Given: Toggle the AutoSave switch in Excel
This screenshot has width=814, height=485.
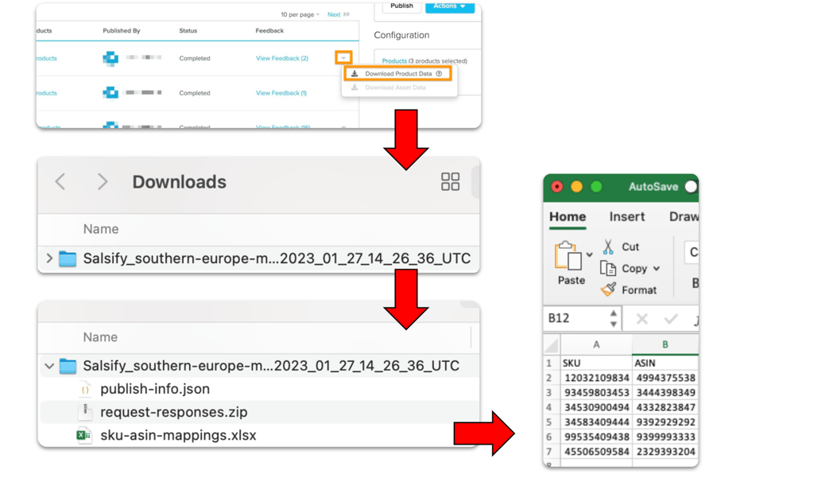Looking at the screenshot, I should point(691,187).
